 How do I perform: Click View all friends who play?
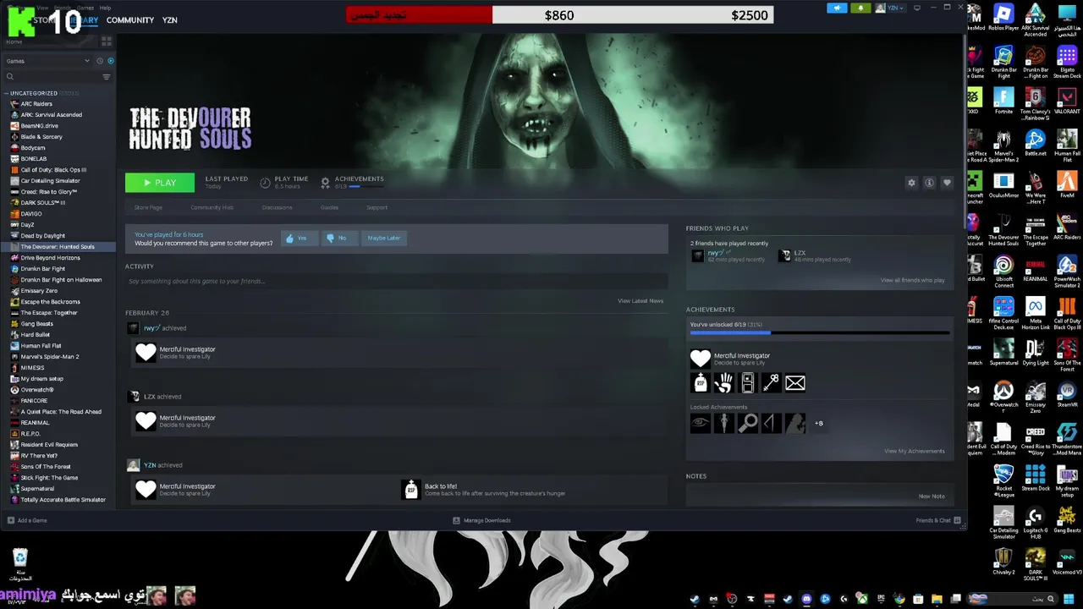click(912, 280)
